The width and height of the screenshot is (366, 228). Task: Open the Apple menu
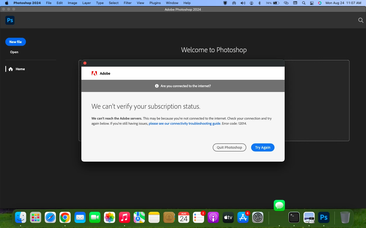click(x=7, y=3)
